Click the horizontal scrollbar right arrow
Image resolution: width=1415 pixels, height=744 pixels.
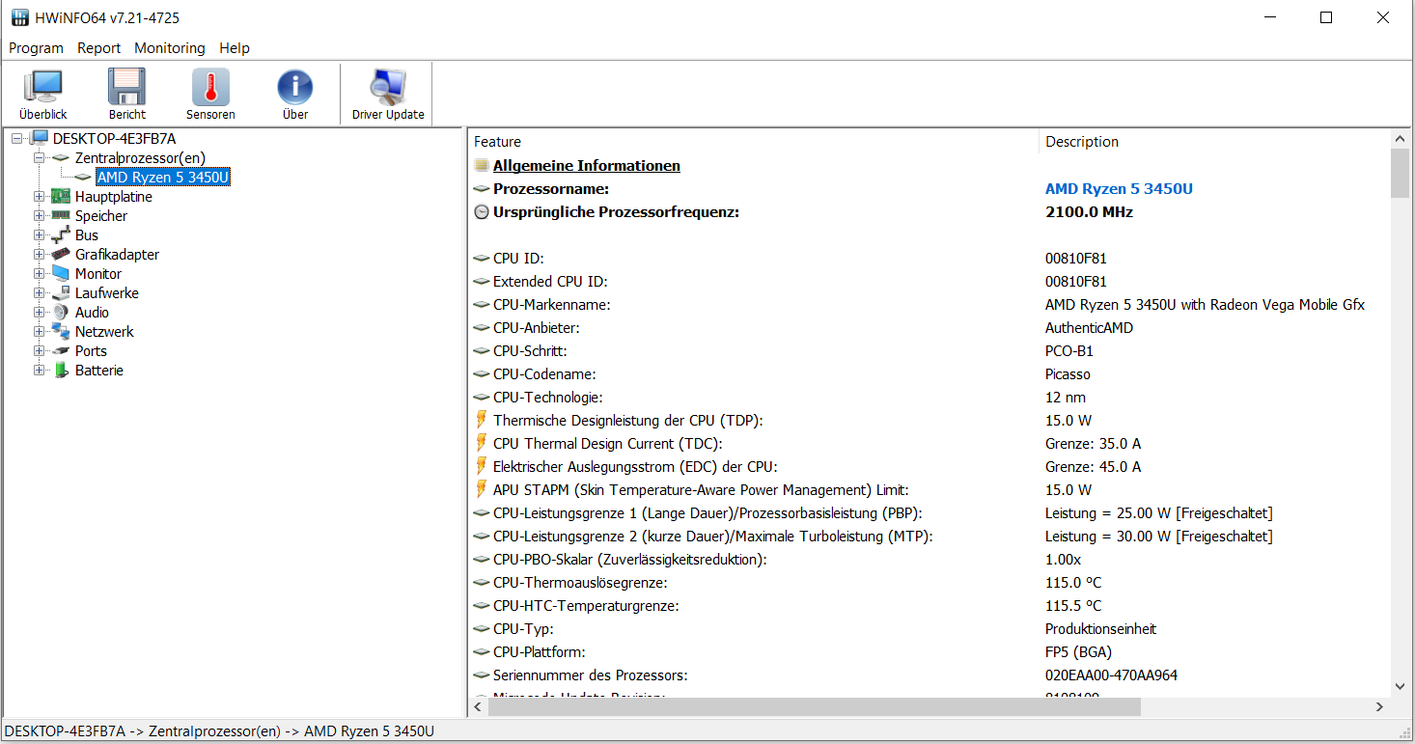tap(1379, 707)
